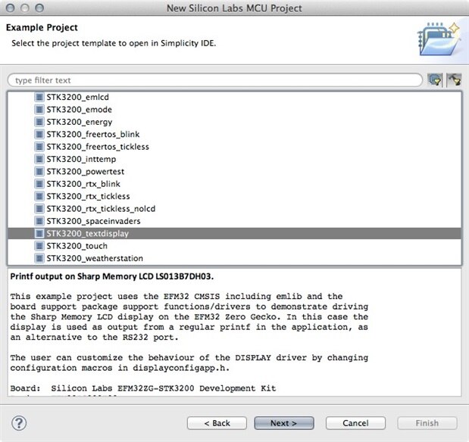This screenshot has width=469, height=442.
Task: Click the icon beside STK3200_rtx_blink
Action: 39,184
